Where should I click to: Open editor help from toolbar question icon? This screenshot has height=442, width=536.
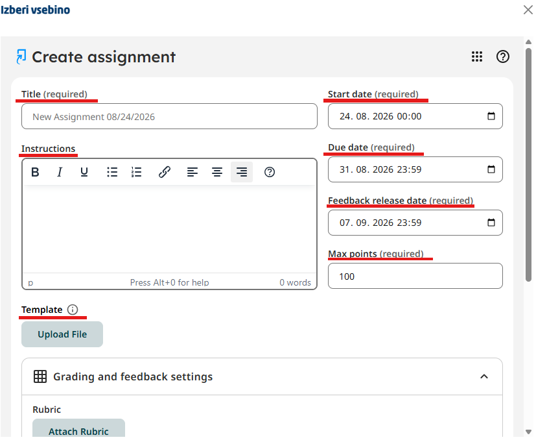point(270,172)
